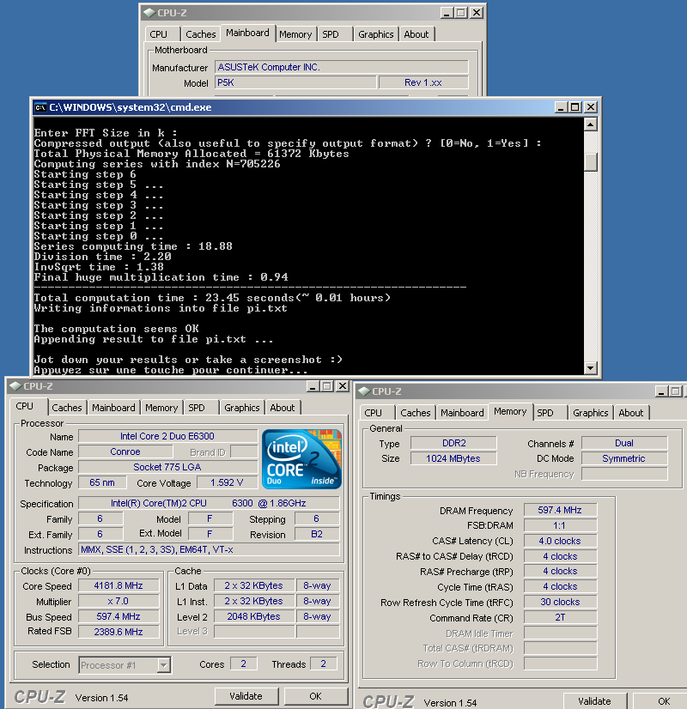
Task: Close the bottom-left CPU-Z window
Action: pyautogui.click(x=343, y=386)
